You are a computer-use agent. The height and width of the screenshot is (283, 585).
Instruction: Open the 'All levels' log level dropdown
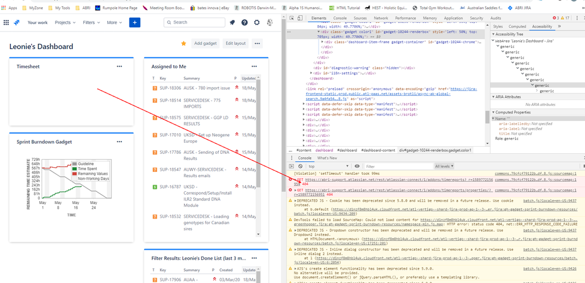pyautogui.click(x=444, y=166)
